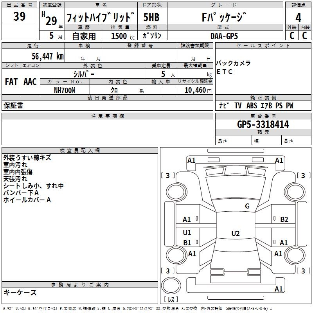The image size is (313, 313).
Task: Select 保証書 under later-shipped parts
Action: (13, 106)
